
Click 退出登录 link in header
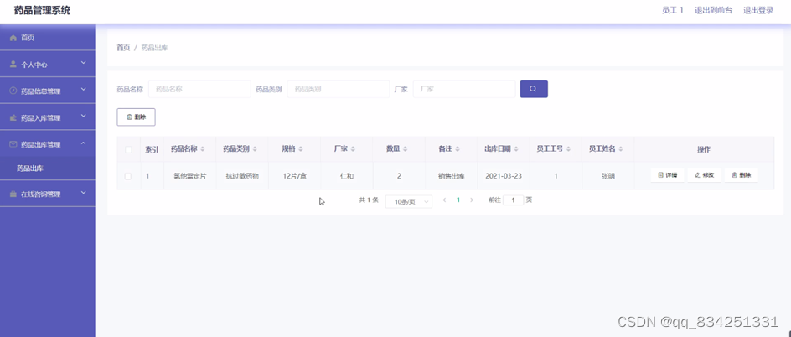point(758,10)
